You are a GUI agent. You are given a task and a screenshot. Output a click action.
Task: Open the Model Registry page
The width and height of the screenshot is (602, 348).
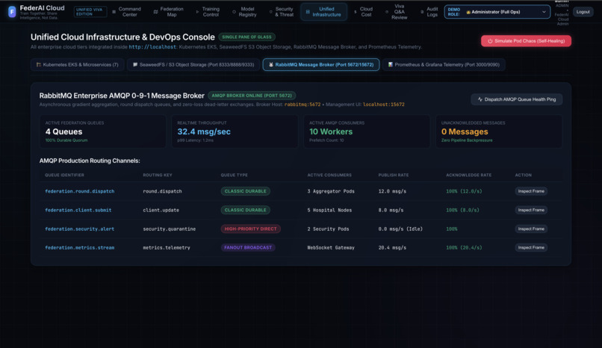pyautogui.click(x=244, y=12)
